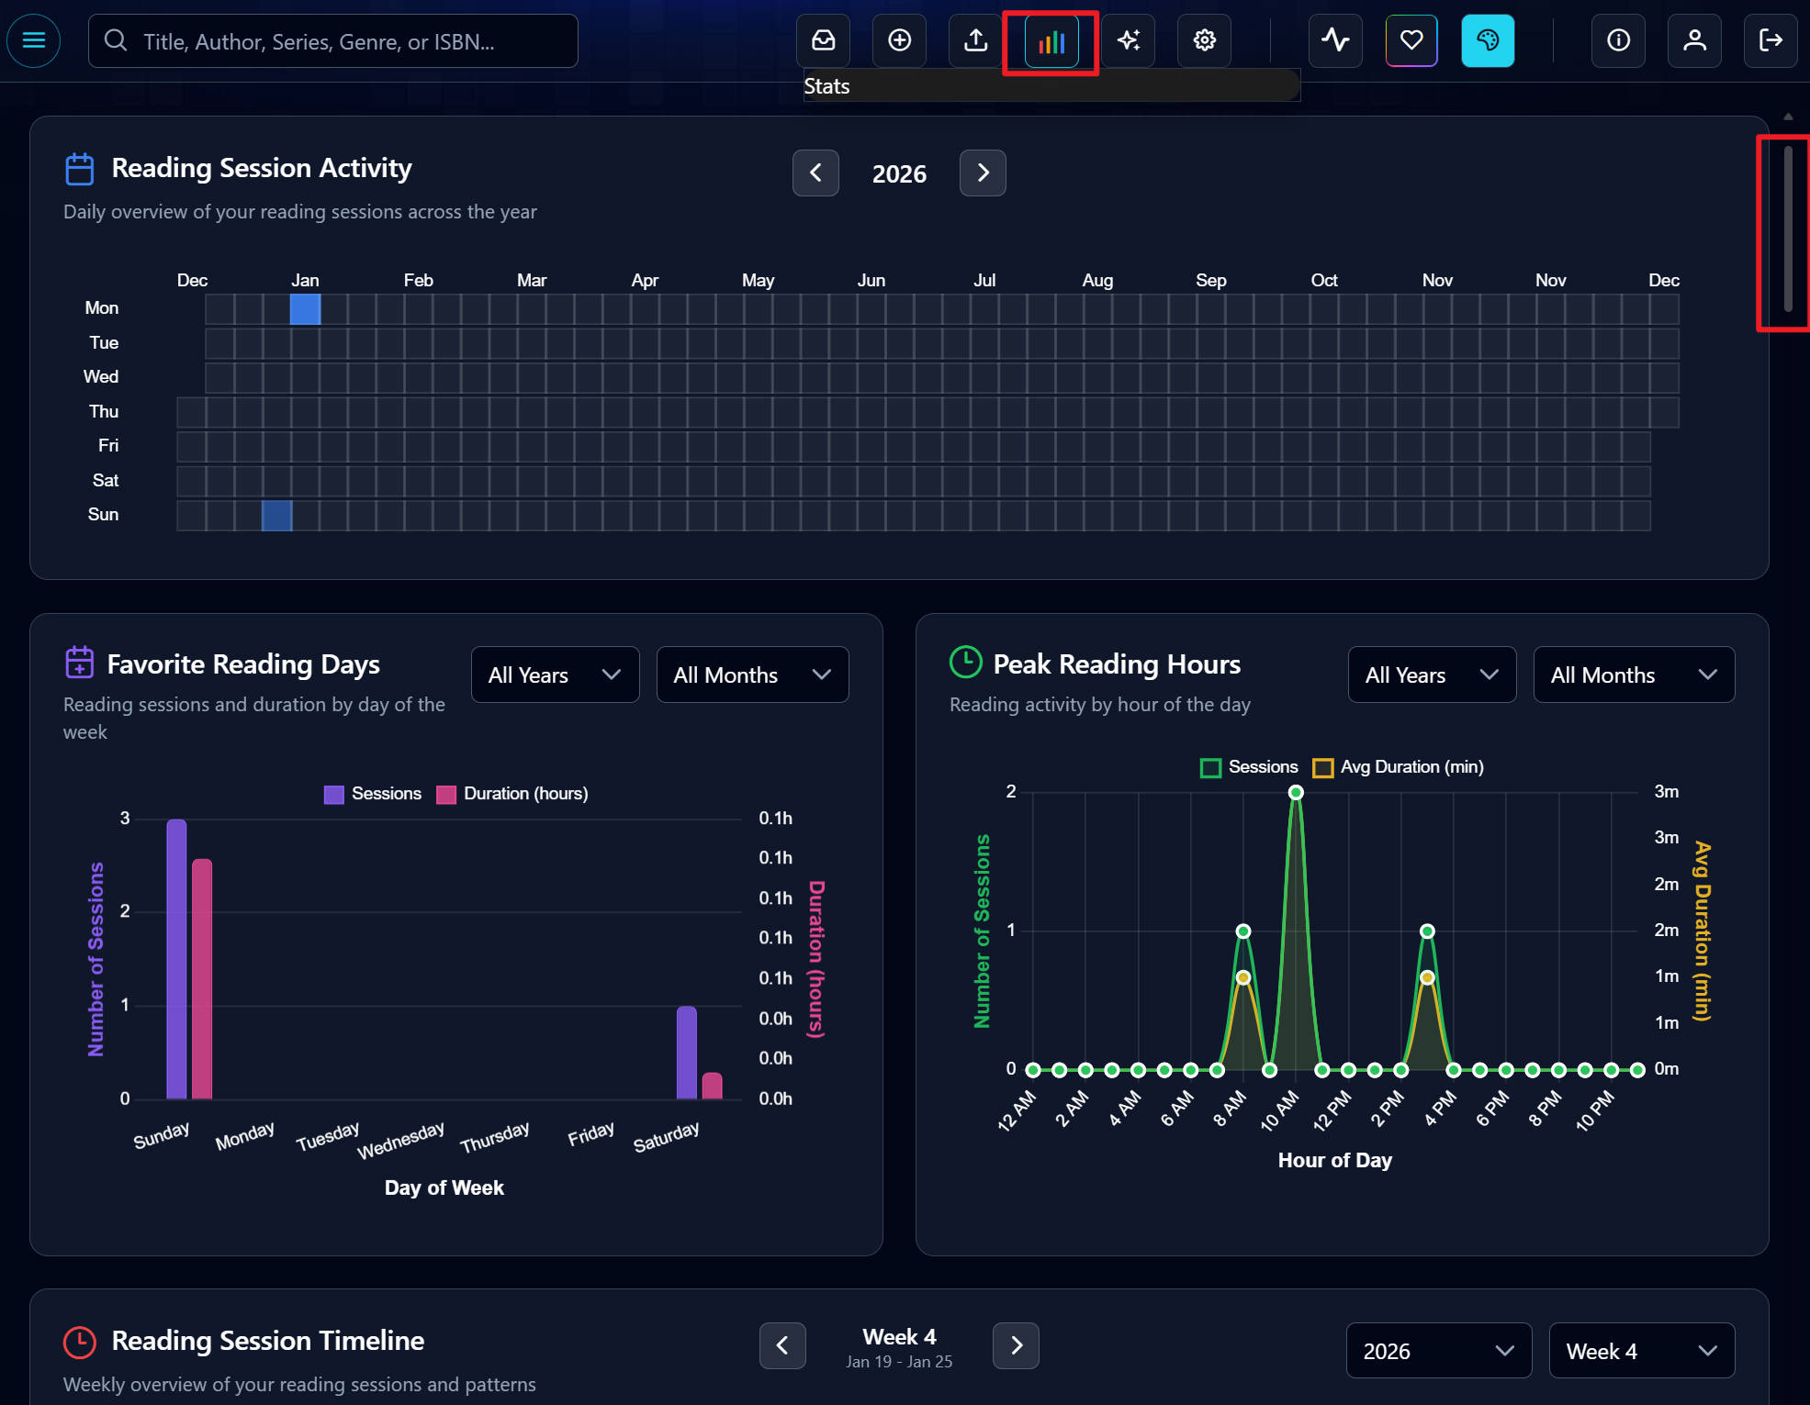Open the settings gear icon
This screenshot has width=1810, height=1405.
1204,40
